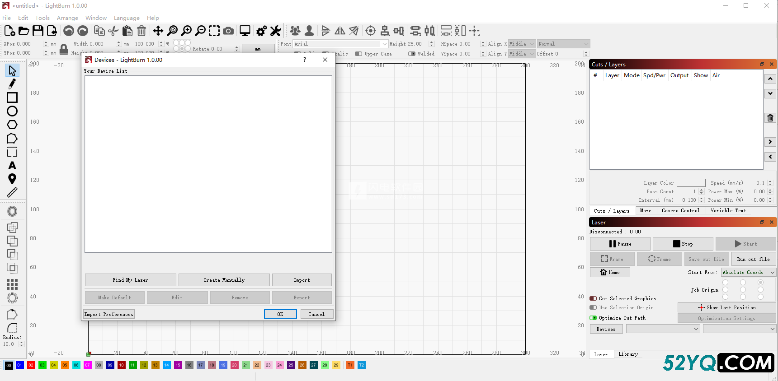Increase the Pass Count stepper

(x=702, y=190)
